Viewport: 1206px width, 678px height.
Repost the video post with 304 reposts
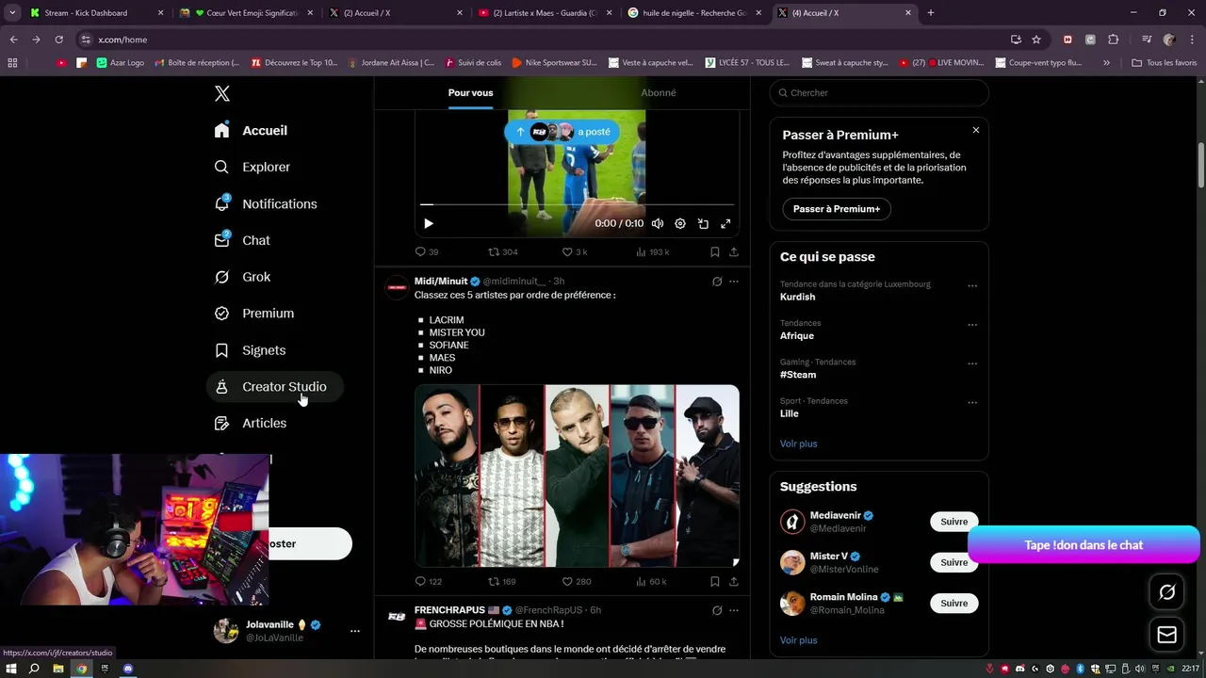[x=502, y=251]
